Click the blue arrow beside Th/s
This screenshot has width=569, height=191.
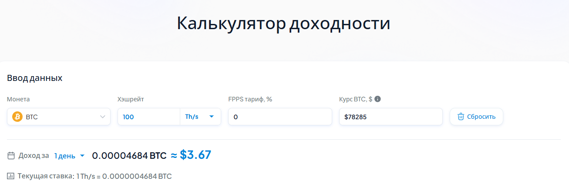pos(212,117)
